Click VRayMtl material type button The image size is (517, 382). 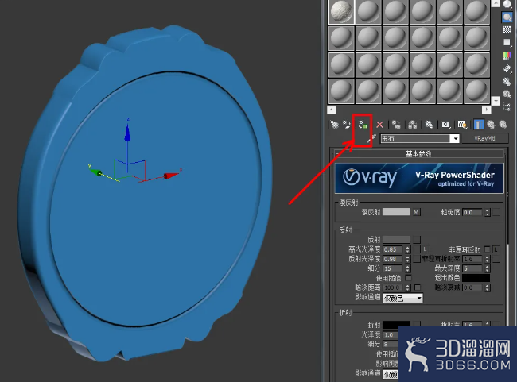pyautogui.click(x=484, y=139)
